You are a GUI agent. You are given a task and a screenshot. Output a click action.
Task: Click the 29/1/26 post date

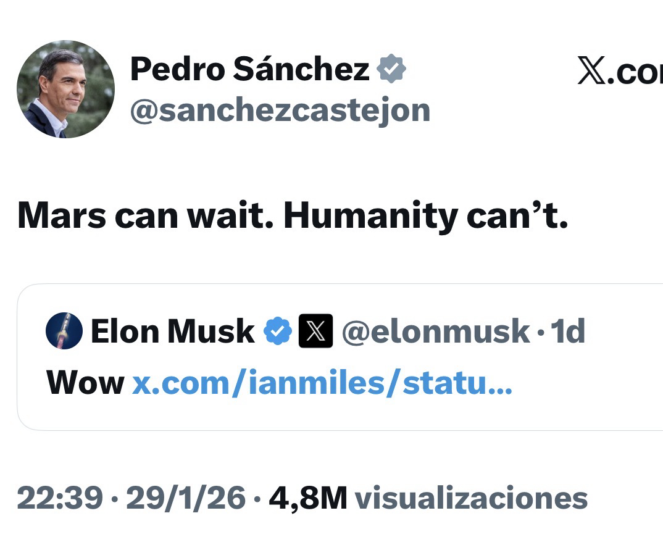pos(186,498)
